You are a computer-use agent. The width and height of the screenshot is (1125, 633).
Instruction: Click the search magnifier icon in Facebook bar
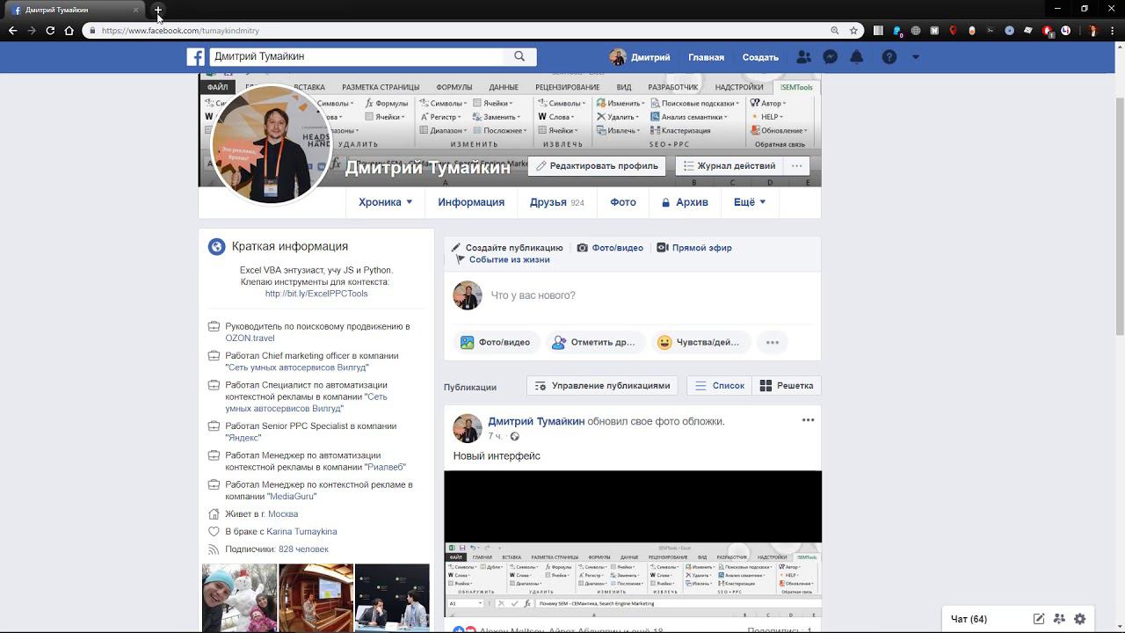[519, 56]
